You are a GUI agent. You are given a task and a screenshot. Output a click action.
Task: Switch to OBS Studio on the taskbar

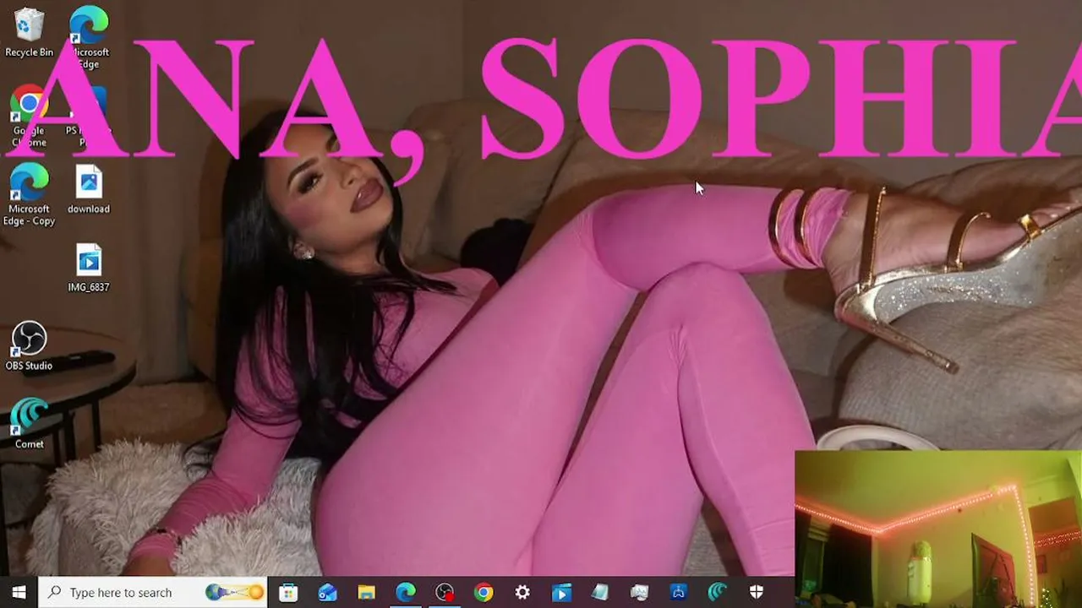445,593
